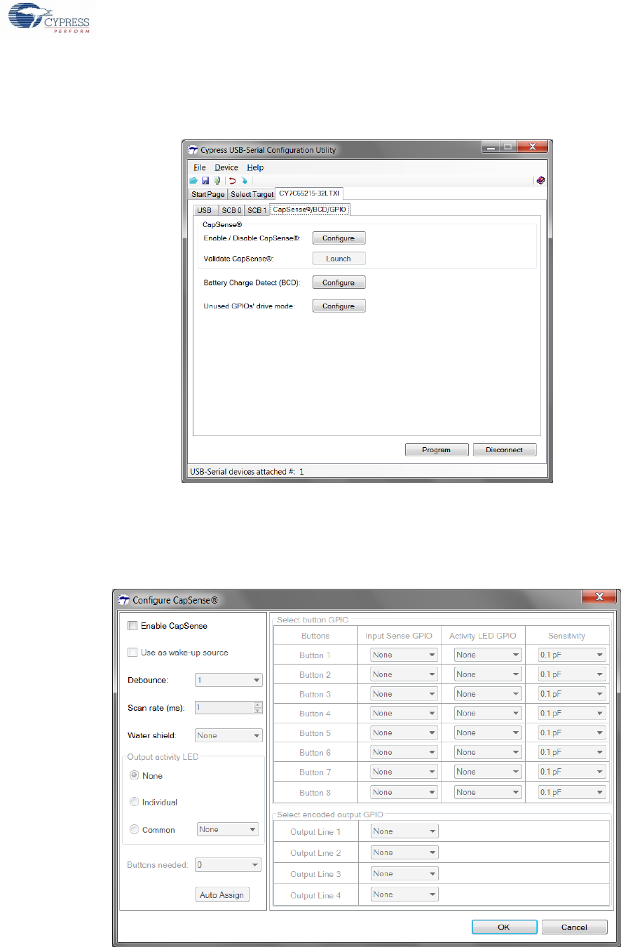Viewport: 621px width, 947px height.
Task: Tick the Enable CapSense checkbox
Action: (132, 626)
